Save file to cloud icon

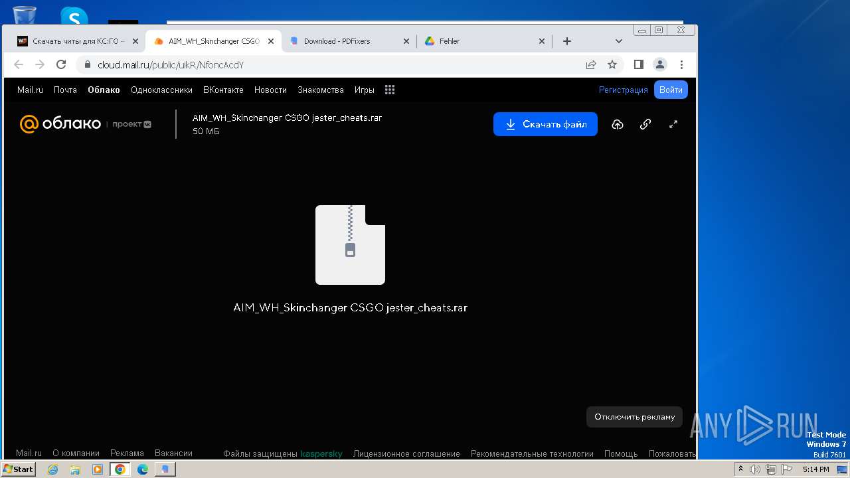(x=618, y=124)
